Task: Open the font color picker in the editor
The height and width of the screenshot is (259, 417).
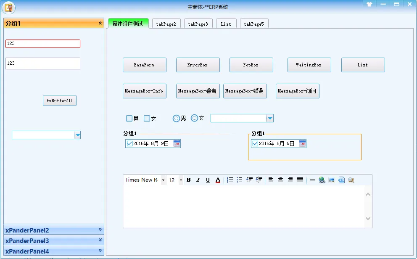Action: click(218, 180)
